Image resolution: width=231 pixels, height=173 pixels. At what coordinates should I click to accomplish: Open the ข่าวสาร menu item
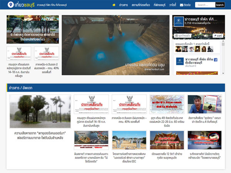[x=124, y=5]
